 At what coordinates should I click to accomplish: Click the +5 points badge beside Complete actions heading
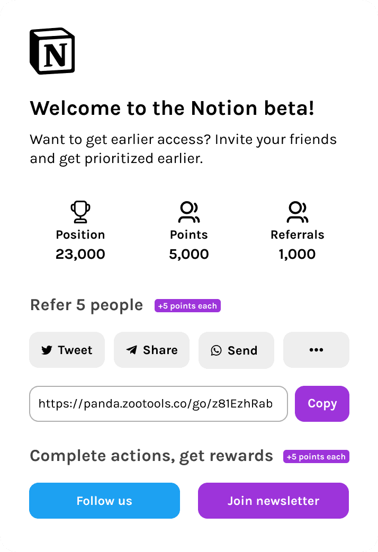click(x=316, y=456)
